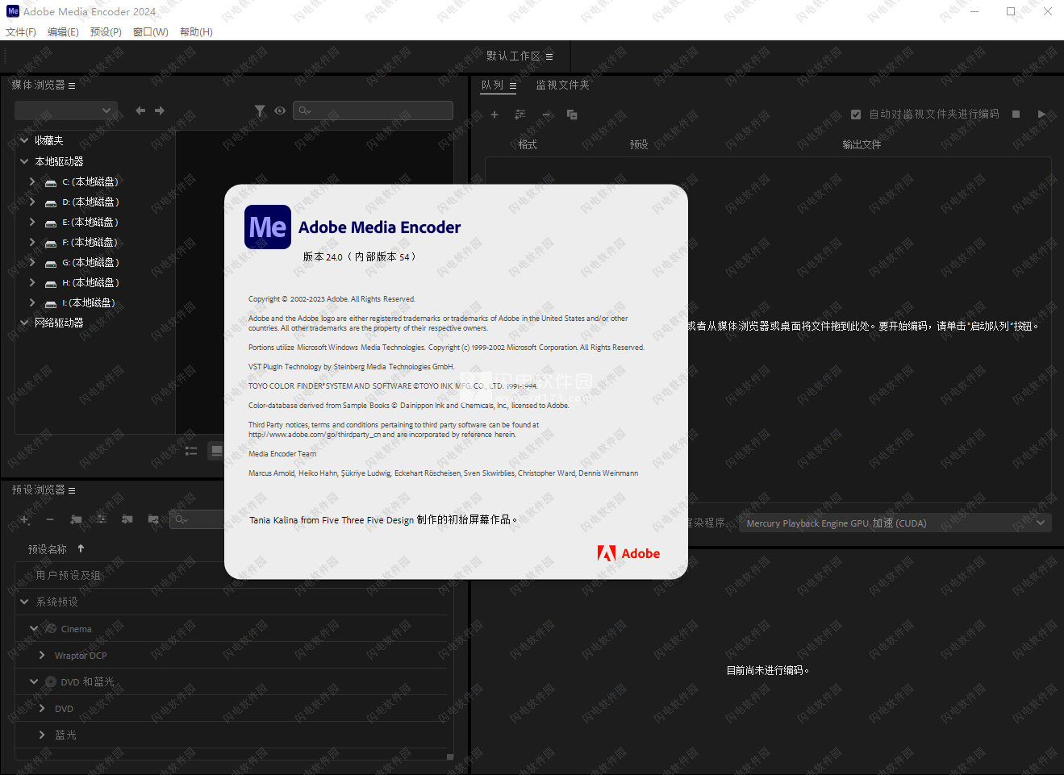Open the file type filter funnel
The height and width of the screenshot is (775, 1064).
[x=260, y=110]
